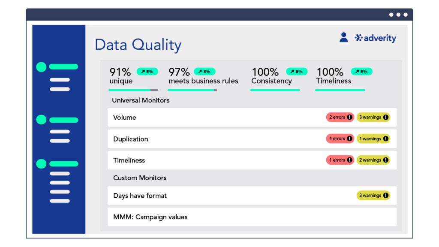
Task: Select the first green sidebar section dot
Action: 41,67
